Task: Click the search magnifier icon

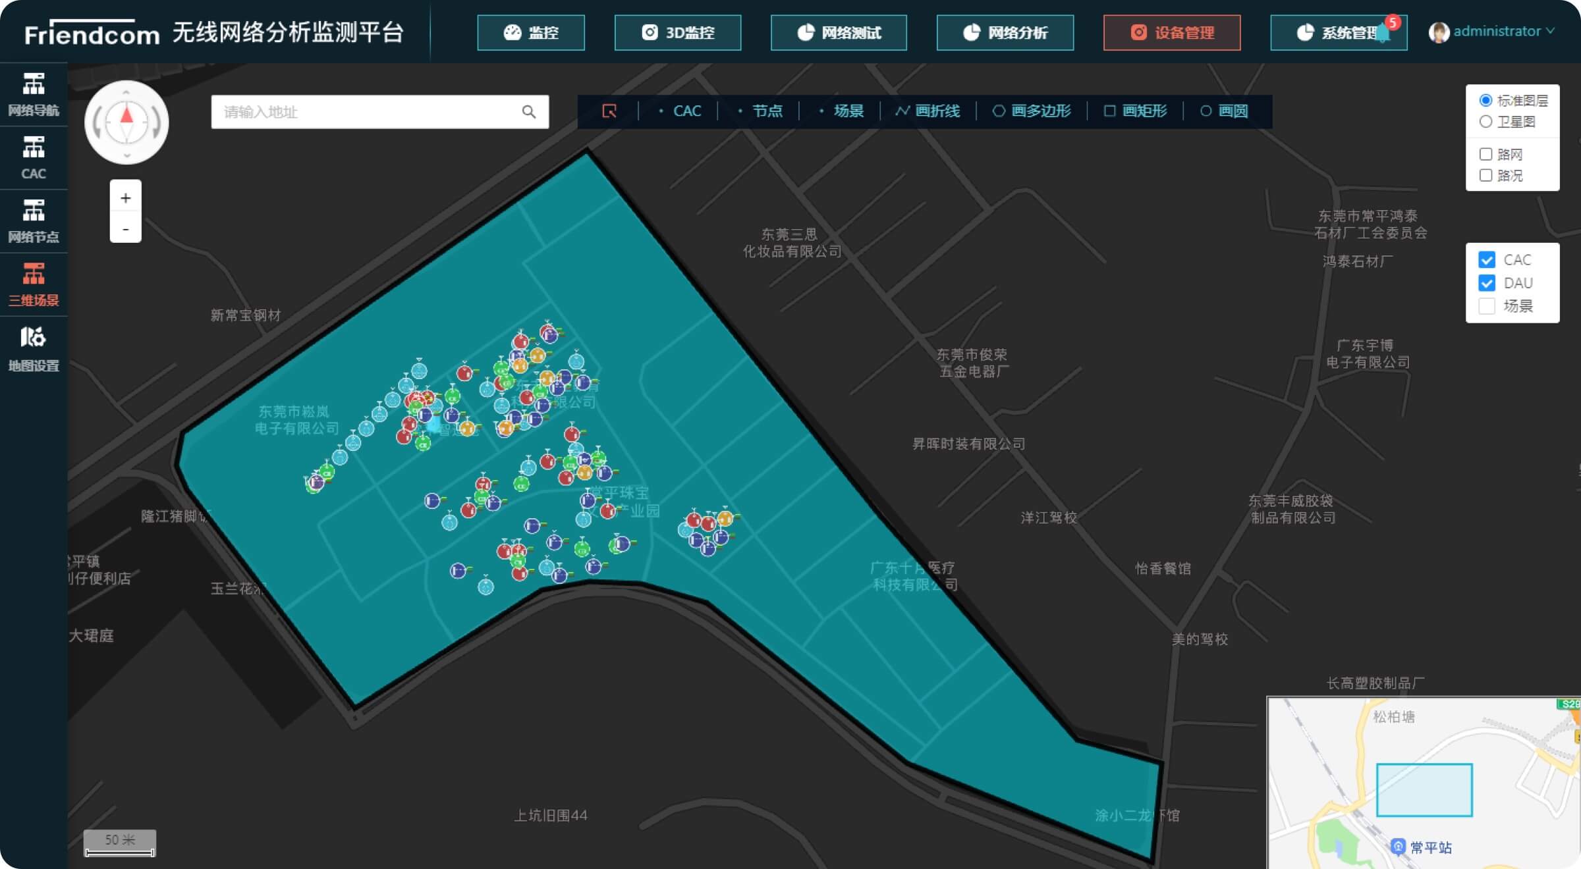Action: [528, 112]
